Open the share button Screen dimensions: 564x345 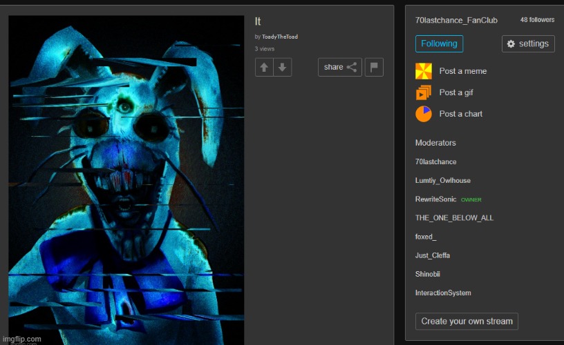click(340, 67)
